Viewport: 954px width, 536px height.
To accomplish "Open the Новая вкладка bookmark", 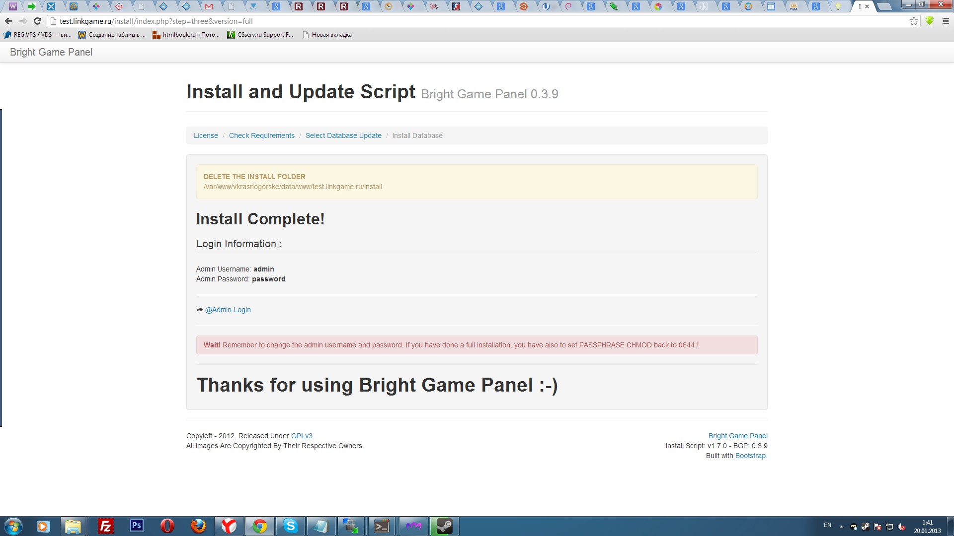I will 327,35.
